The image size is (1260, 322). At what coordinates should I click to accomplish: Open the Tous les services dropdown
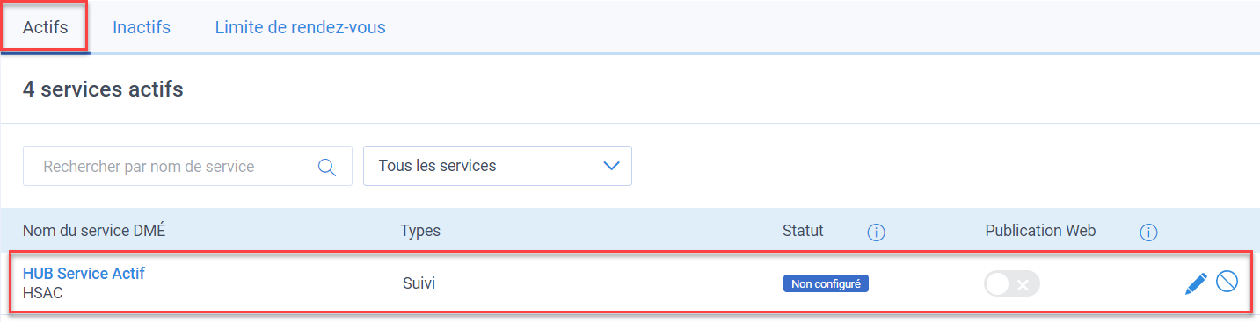point(498,166)
